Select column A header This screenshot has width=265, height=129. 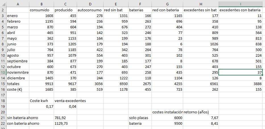18,4
